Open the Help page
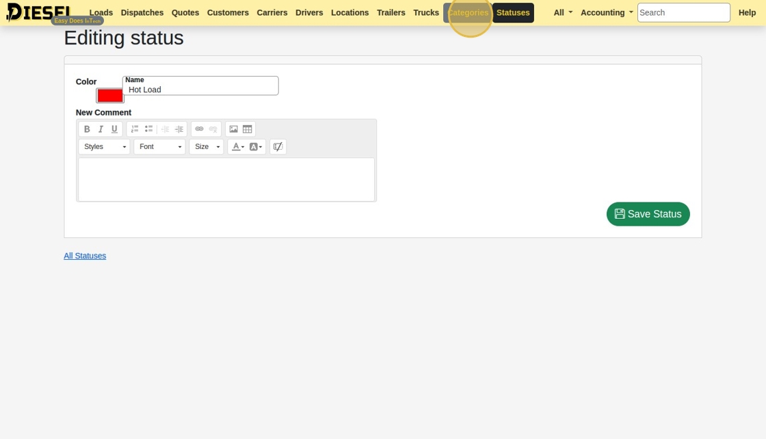Viewport: 766px width, 439px height. point(747,13)
